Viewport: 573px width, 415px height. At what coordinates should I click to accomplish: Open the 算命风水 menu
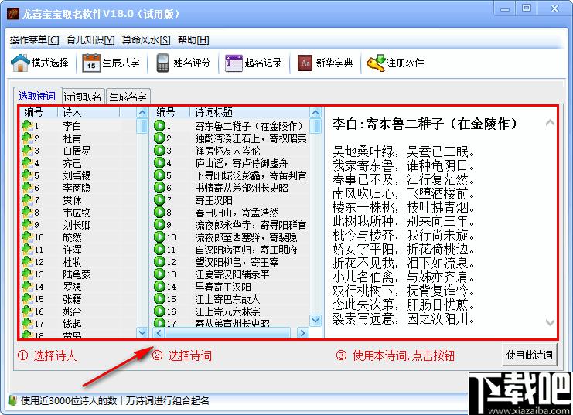click(146, 40)
